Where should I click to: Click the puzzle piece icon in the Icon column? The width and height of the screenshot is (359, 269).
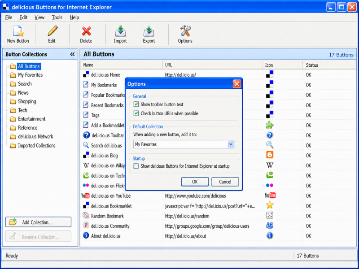click(270, 125)
